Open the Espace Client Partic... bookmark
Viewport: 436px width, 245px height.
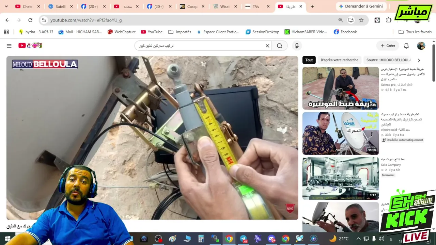[218, 32]
